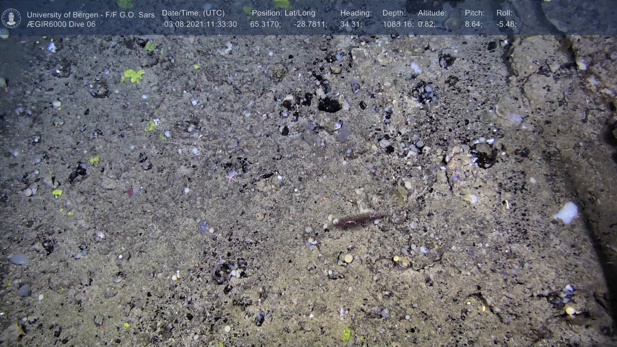Click the timestamp 03:08:2021:11:33:30
617x347 pixels.
(x=200, y=24)
